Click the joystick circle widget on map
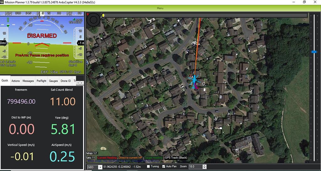Image resolution: width=321 pixels, height=171 pixels. coord(93,21)
